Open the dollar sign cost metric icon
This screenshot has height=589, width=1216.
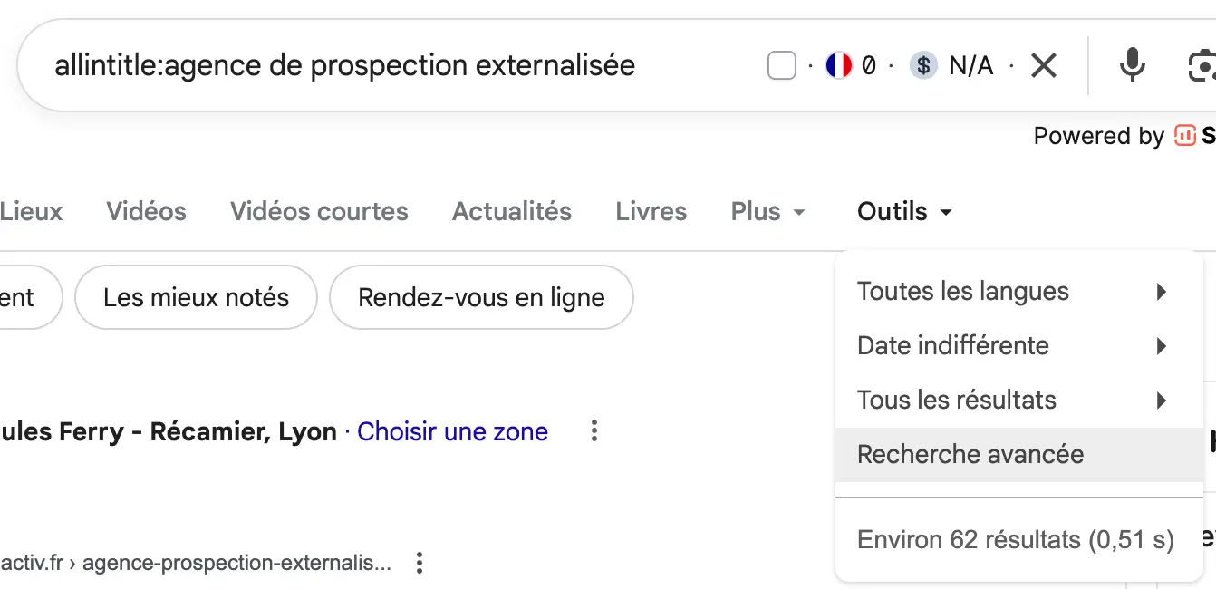click(922, 64)
